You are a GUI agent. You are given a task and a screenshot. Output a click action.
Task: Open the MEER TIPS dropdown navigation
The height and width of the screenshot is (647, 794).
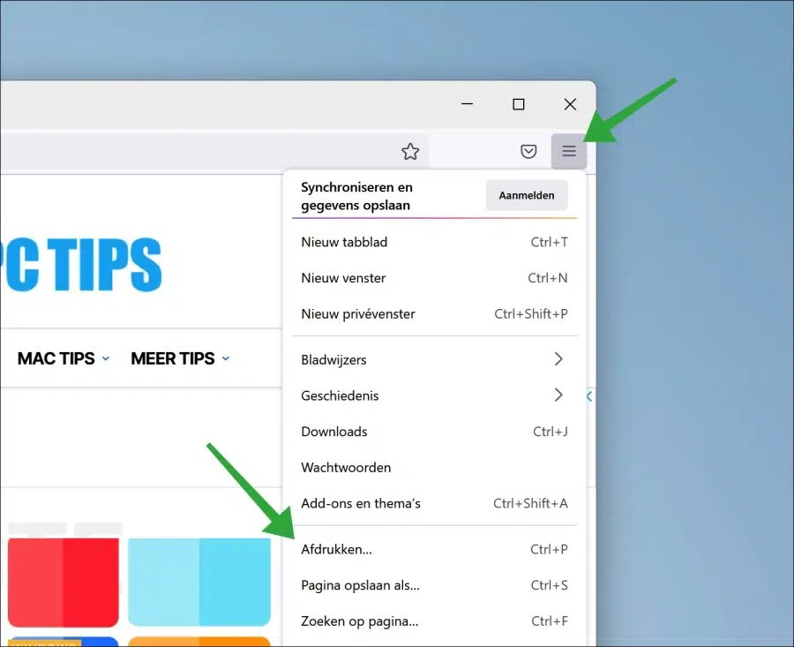point(180,358)
